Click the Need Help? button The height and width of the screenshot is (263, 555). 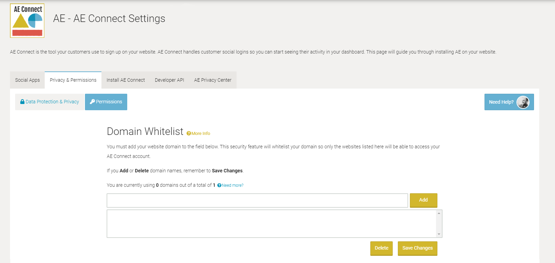[509, 102]
